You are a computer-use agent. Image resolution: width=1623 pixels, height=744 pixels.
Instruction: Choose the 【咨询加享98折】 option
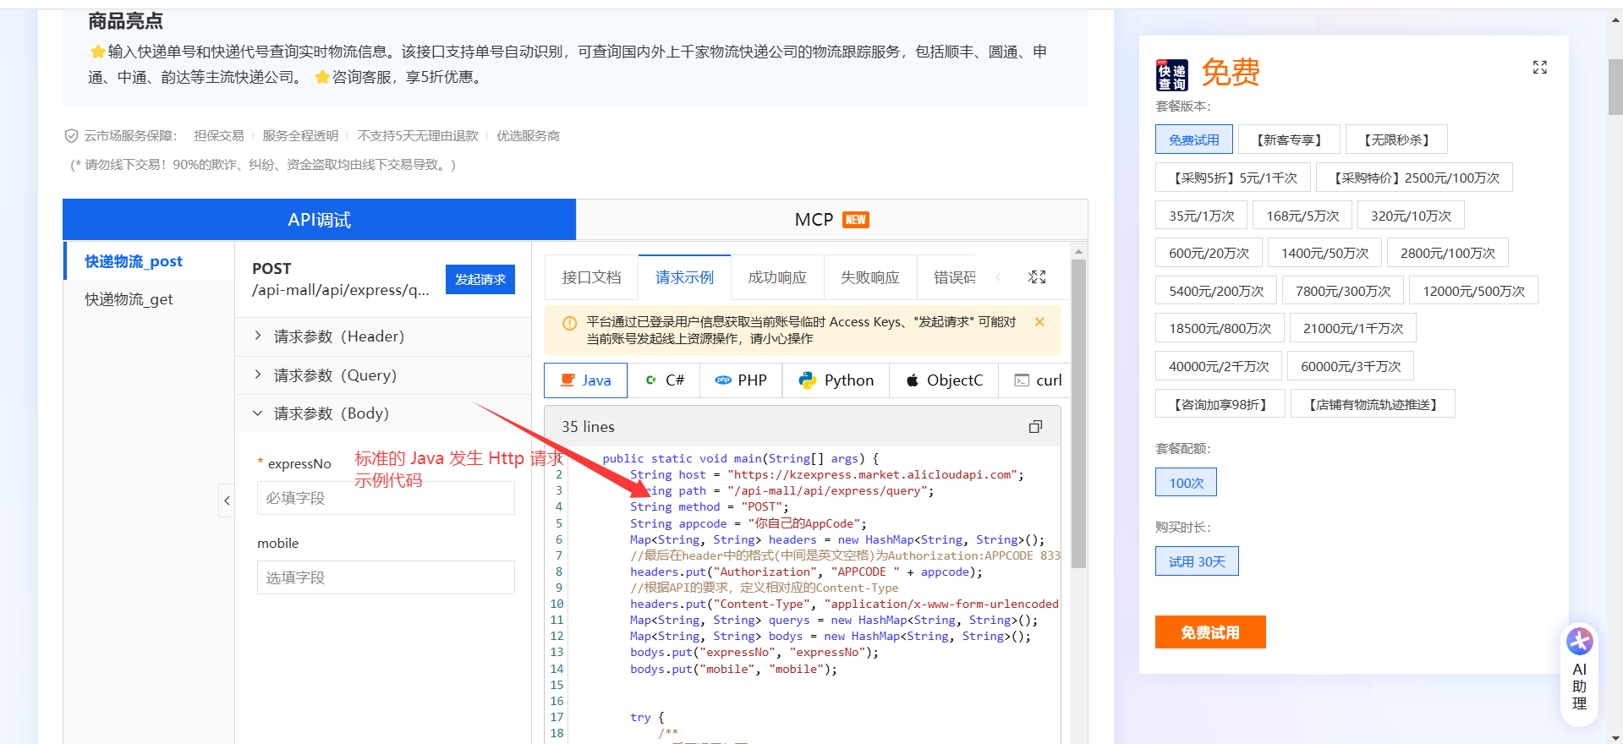1220,404
